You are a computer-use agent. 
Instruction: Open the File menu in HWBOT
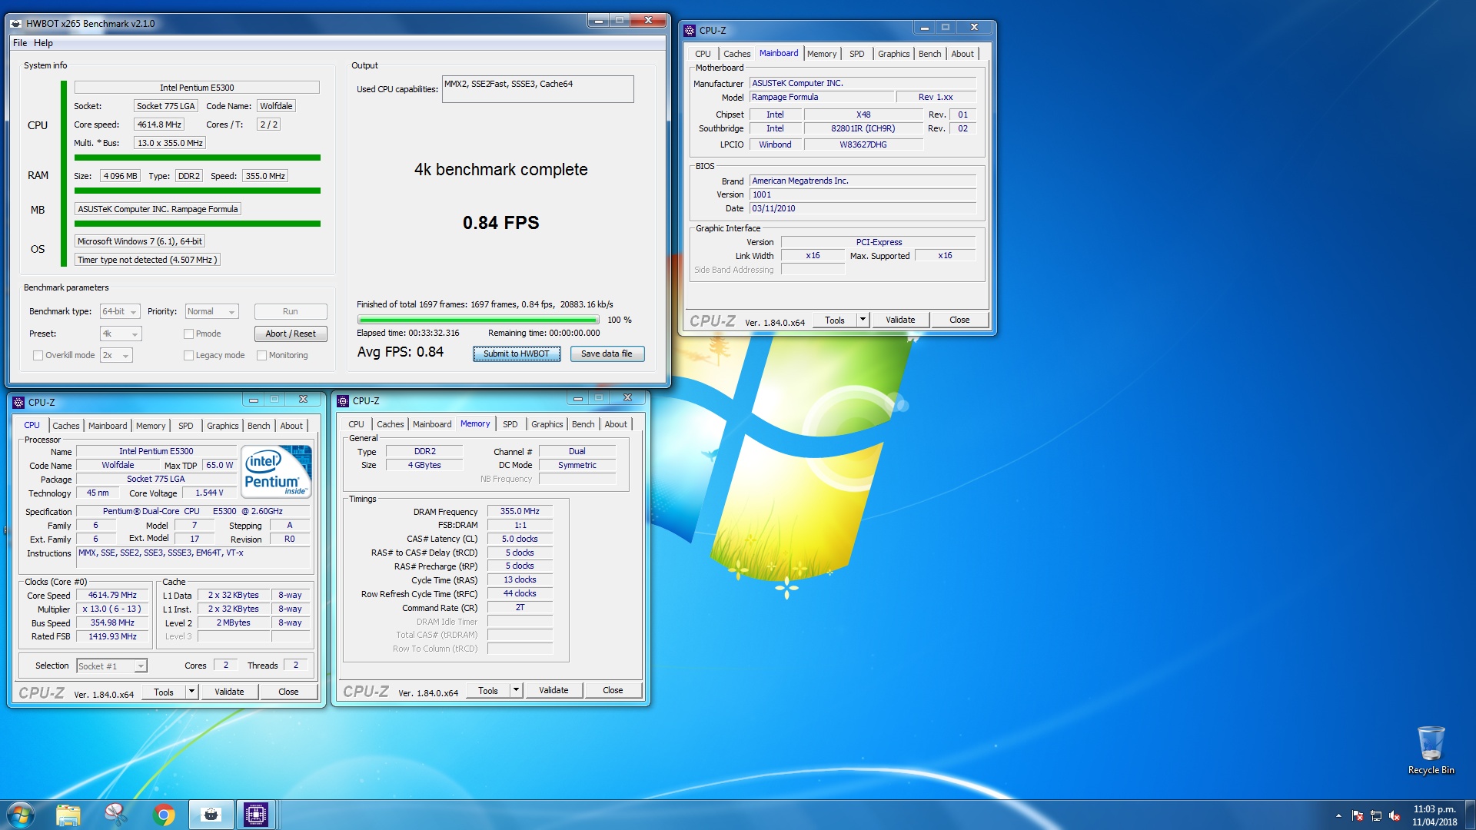20,43
